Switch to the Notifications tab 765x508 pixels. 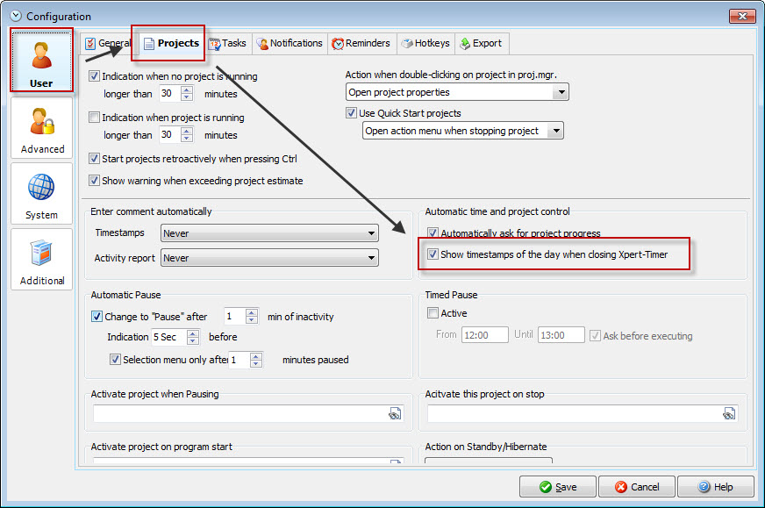pyautogui.click(x=290, y=43)
